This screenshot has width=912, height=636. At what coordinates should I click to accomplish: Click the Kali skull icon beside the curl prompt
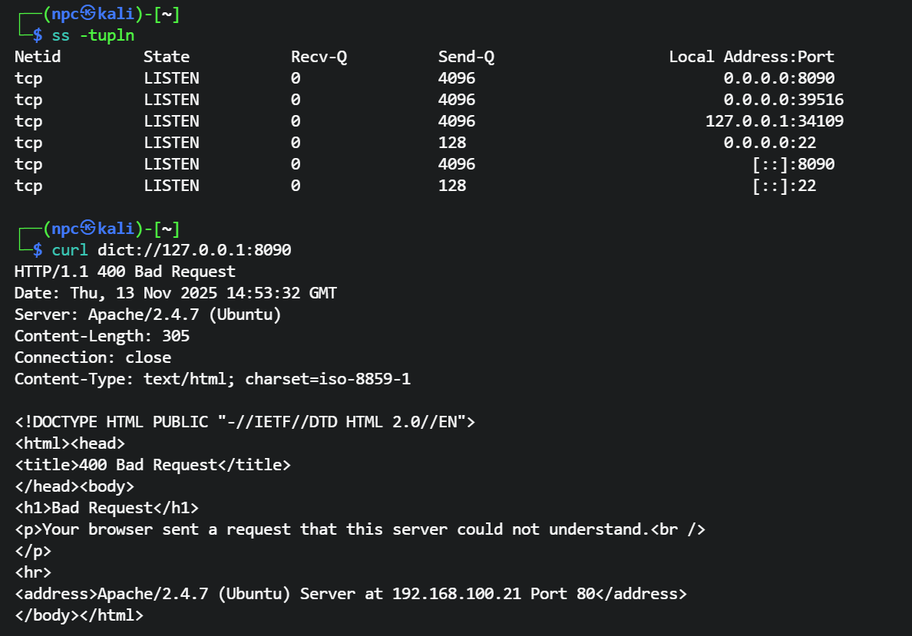pyautogui.click(x=87, y=229)
